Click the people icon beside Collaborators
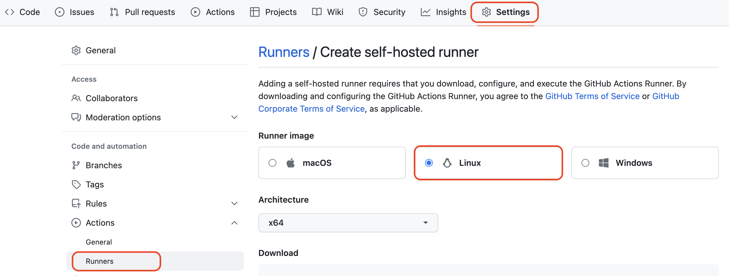The image size is (729, 276). point(76,98)
